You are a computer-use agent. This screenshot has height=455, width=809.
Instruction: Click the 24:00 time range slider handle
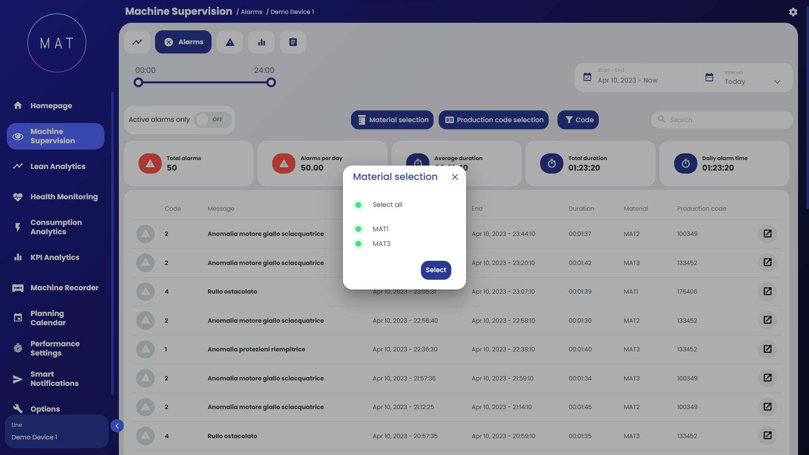[x=271, y=83]
